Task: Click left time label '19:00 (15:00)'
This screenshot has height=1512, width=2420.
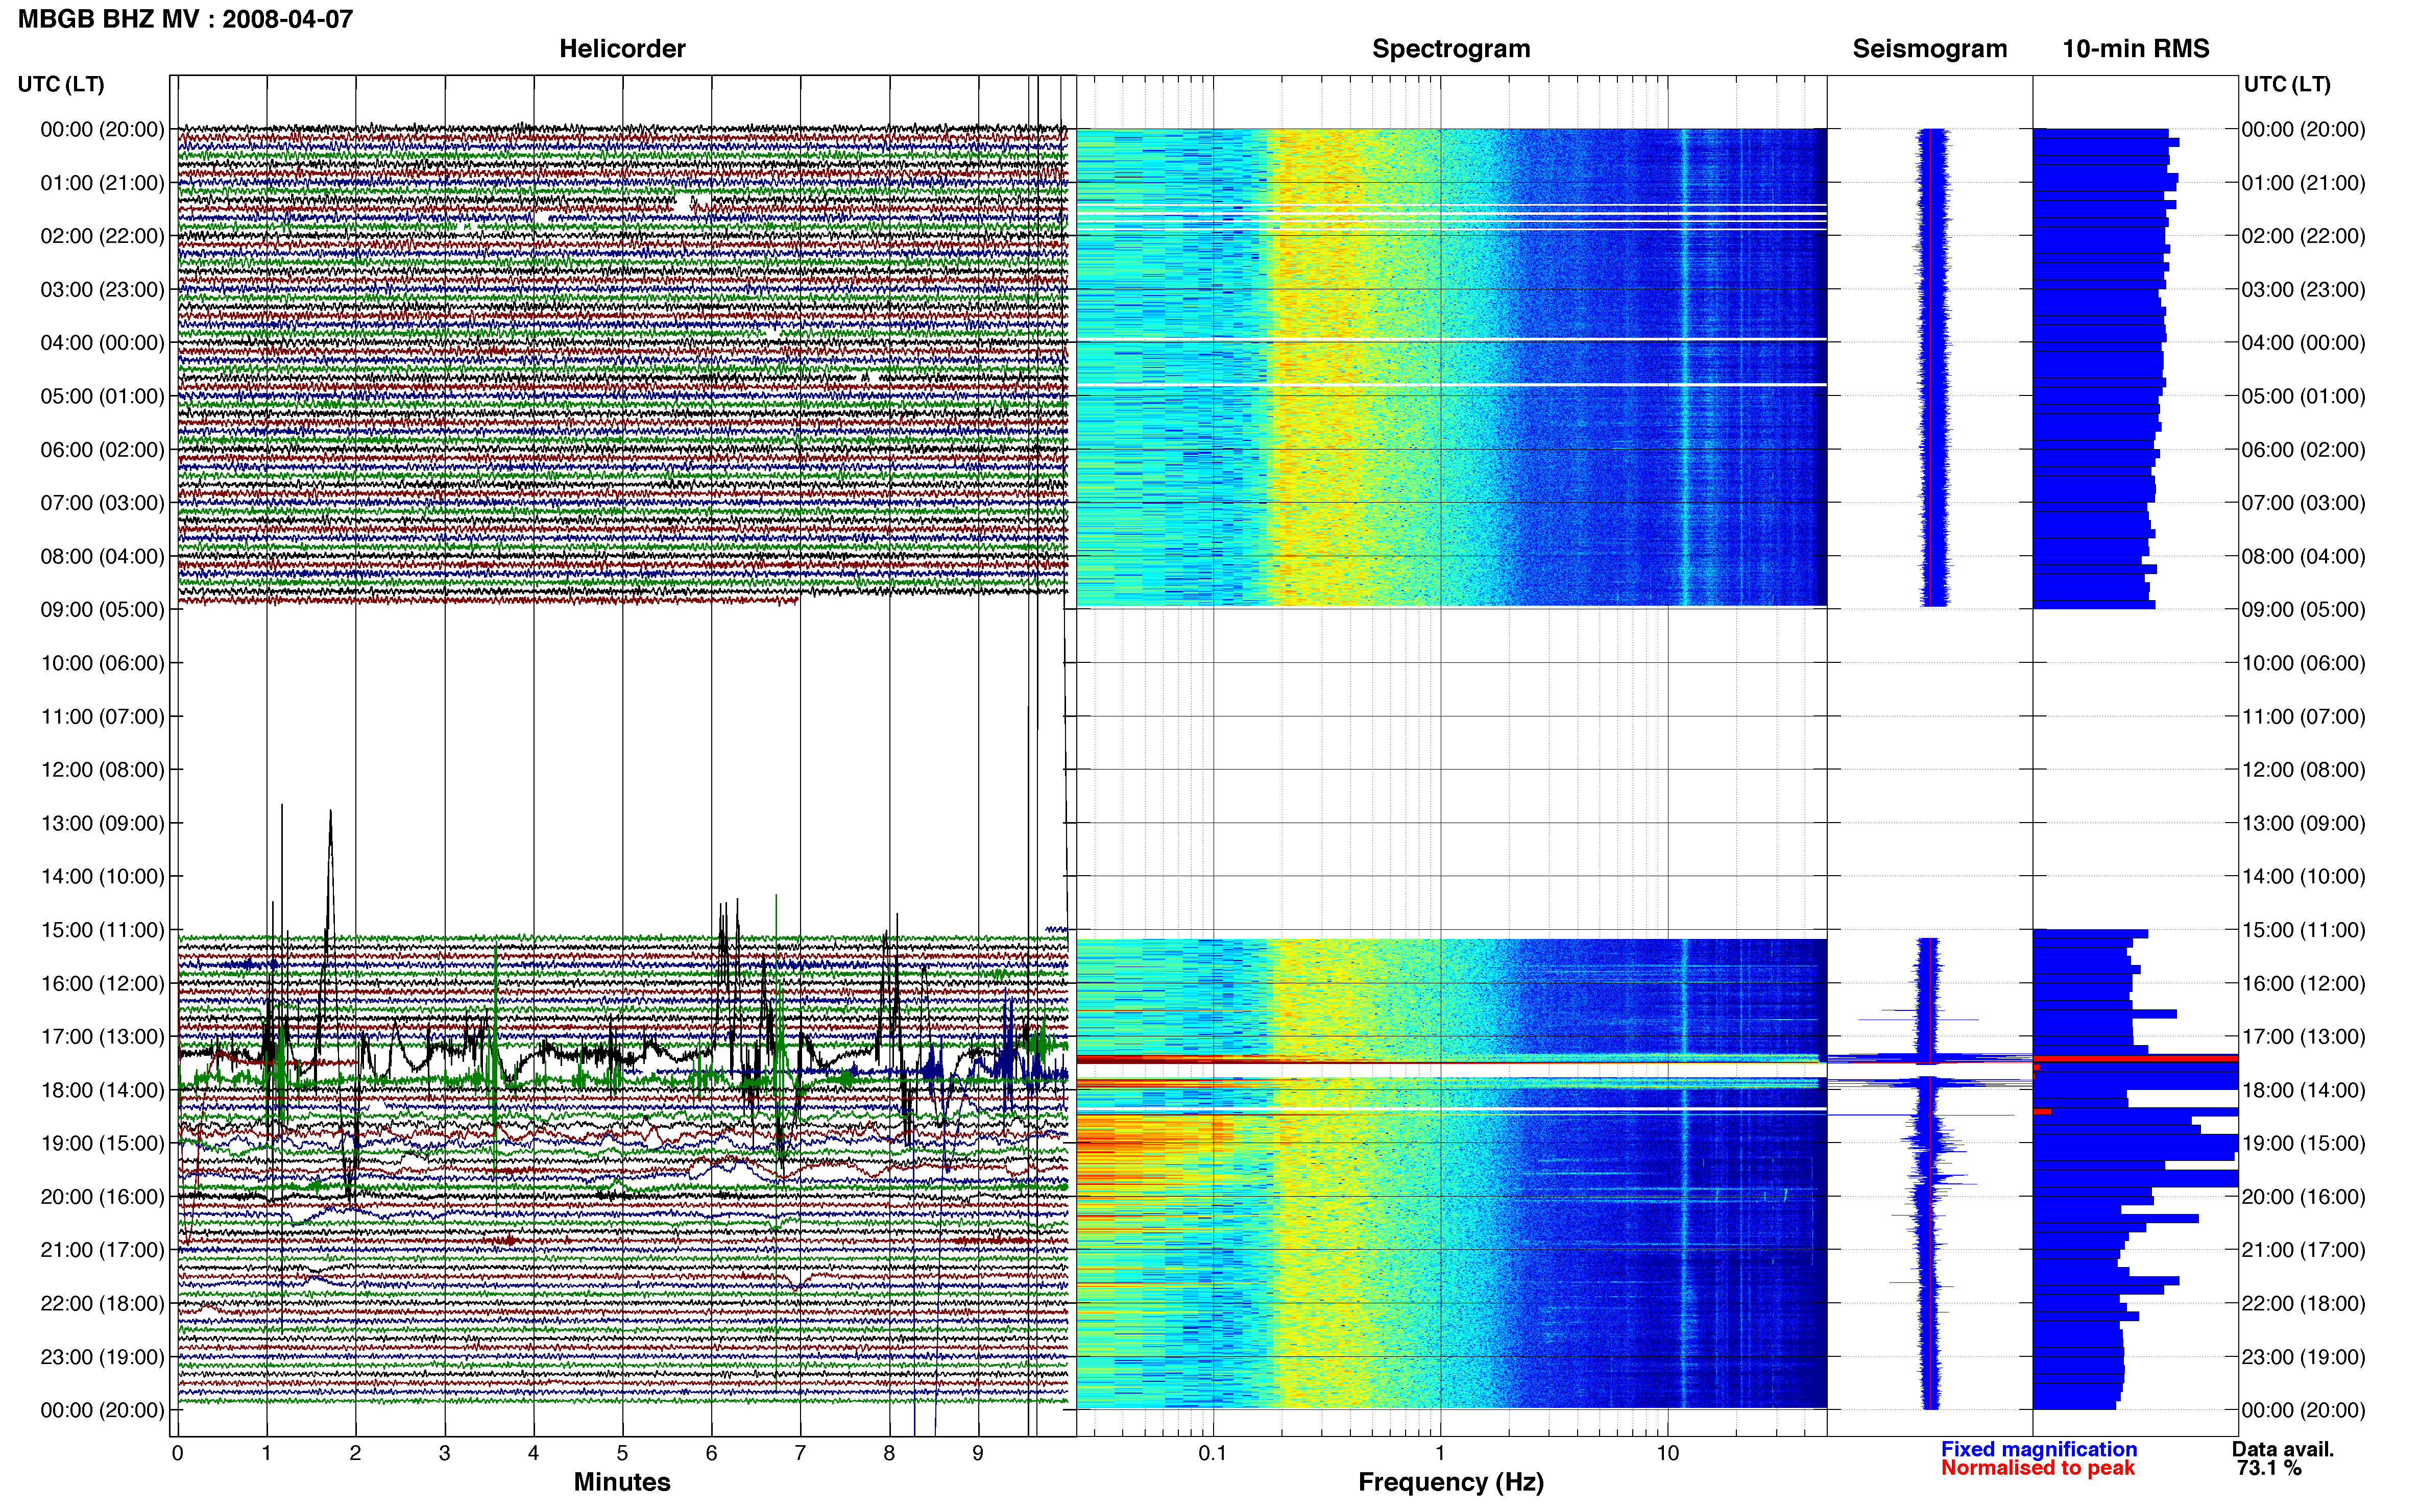Action: (x=102, y=1143)
